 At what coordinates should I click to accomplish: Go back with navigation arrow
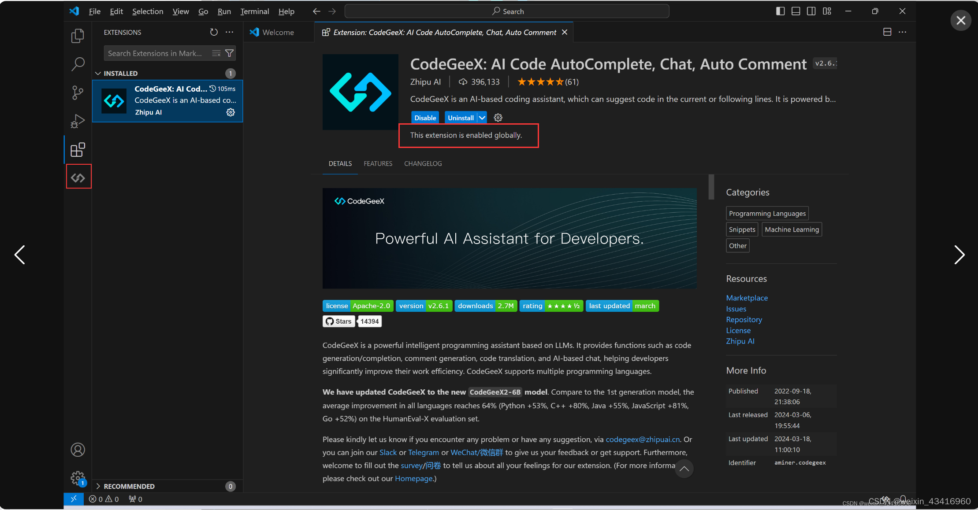pos(316,11)
